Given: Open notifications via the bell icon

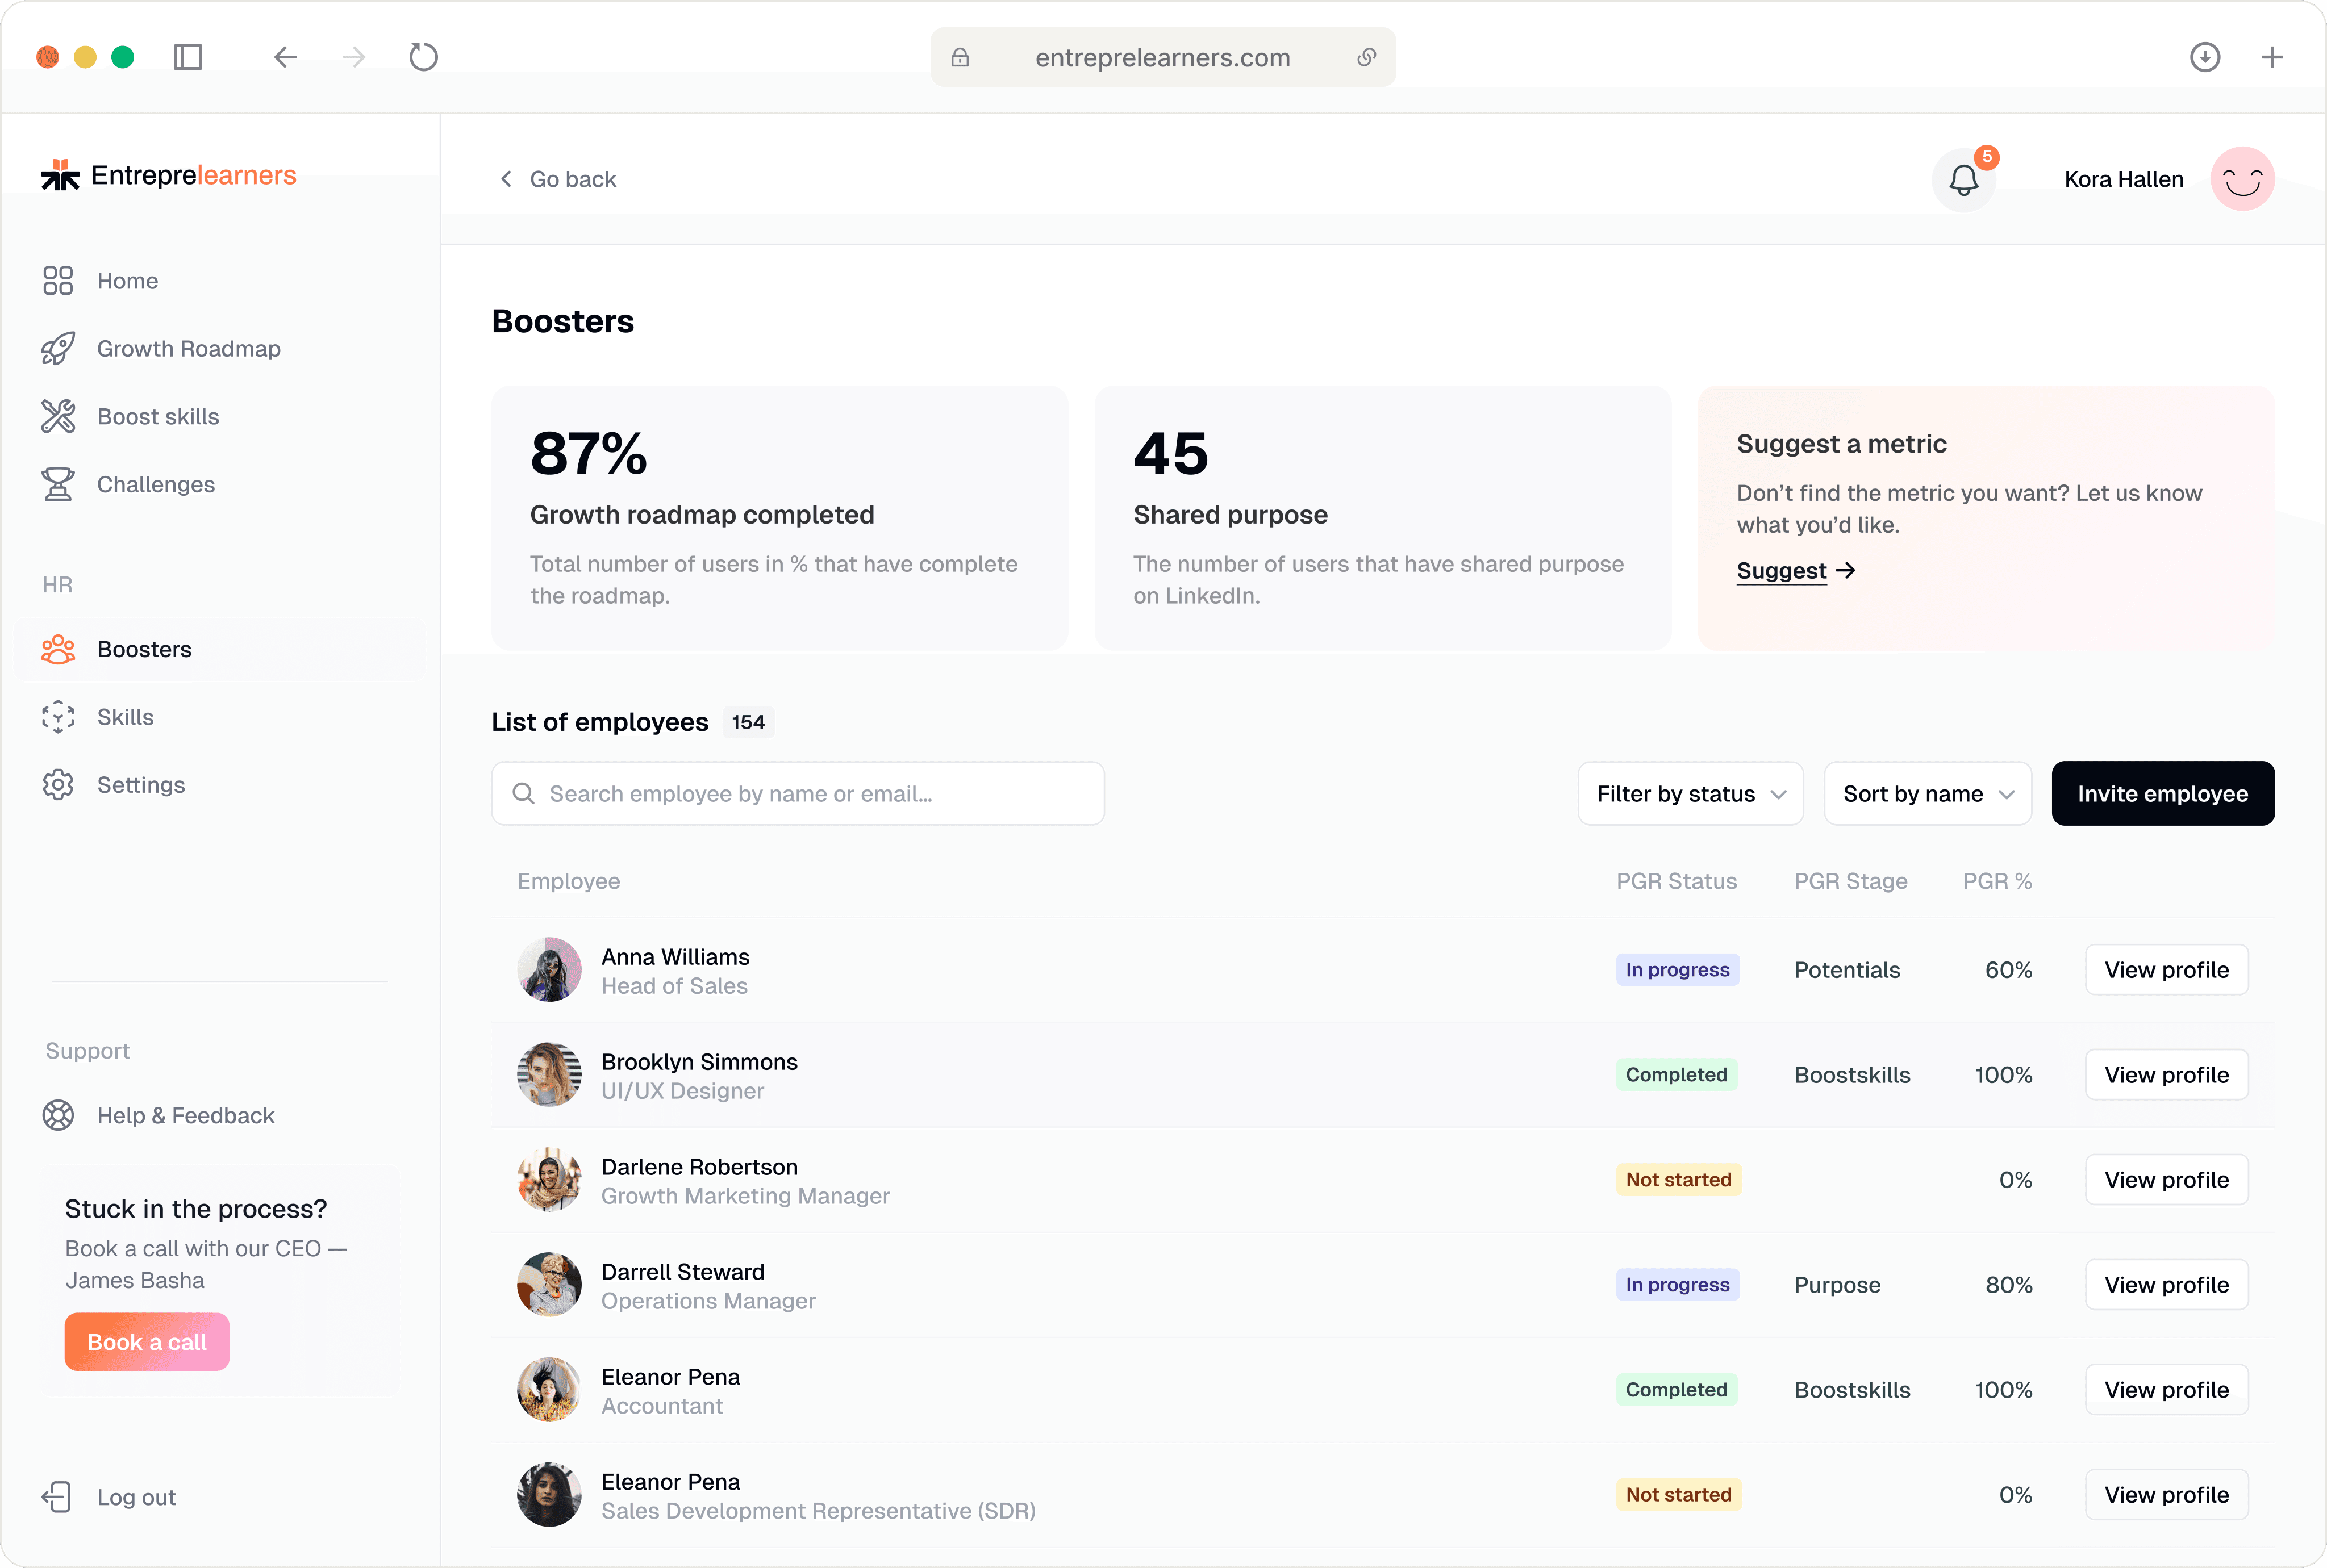Looking at the screenshot, I should point(1963,179).
